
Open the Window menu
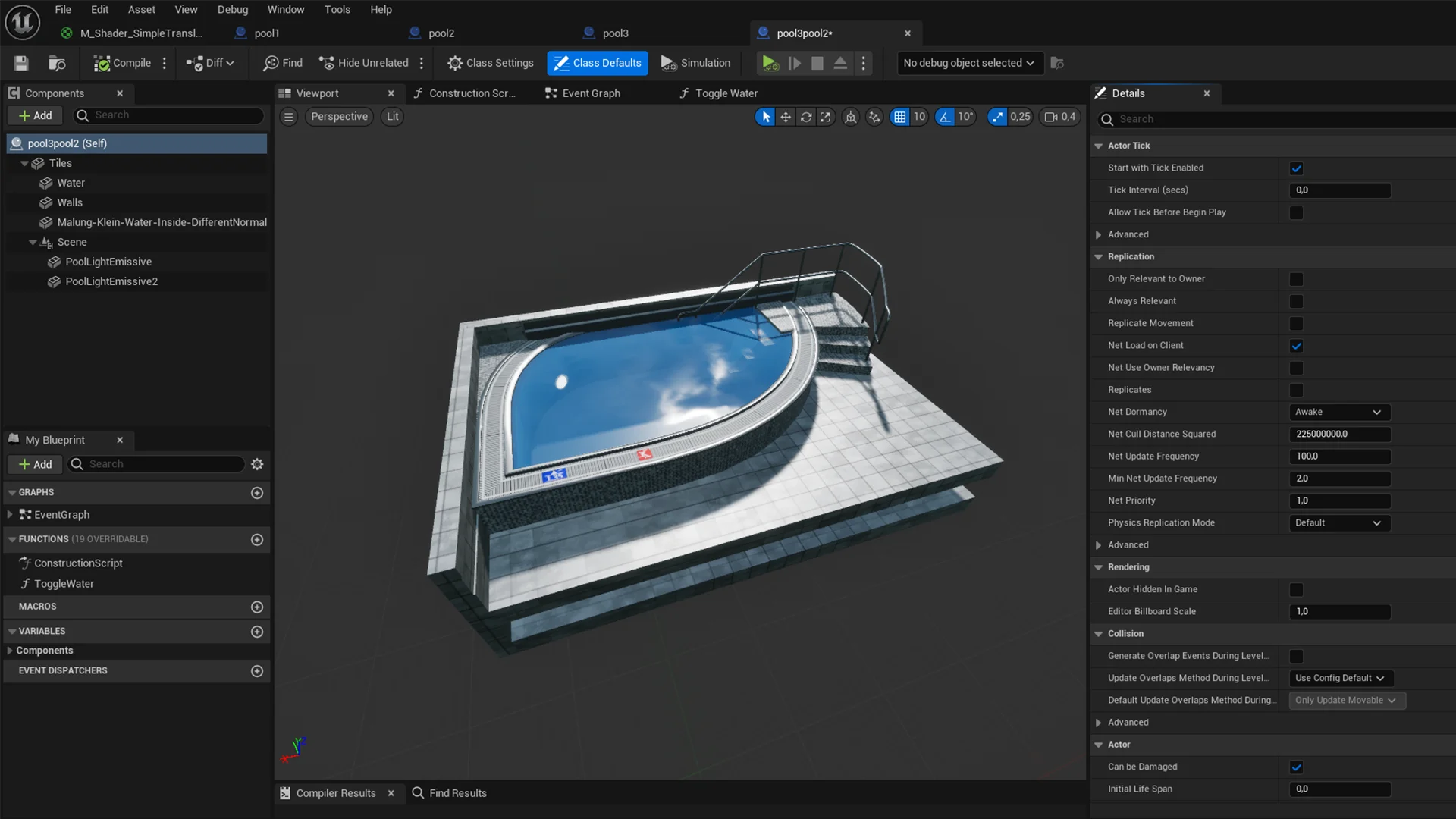(286, 9)
